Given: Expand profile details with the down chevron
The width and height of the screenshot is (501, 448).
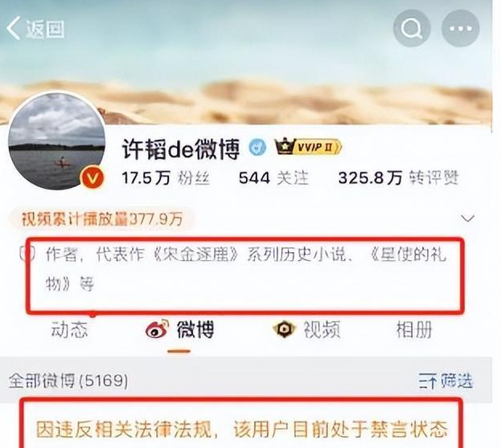Looking at the screenshot, I should 468,218.
